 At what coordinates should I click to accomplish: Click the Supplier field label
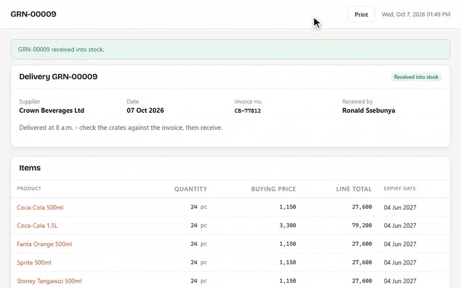29,101
